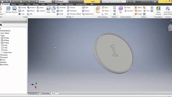Select the Part5 document tab

pos(55,93)
